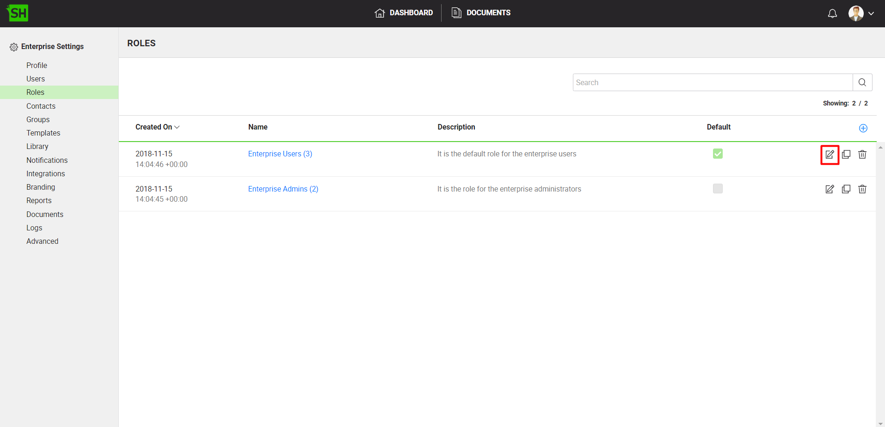Screen dimensions: 885x427
Task: Go to the Dashboard tab
Action: tap(404, 13)
